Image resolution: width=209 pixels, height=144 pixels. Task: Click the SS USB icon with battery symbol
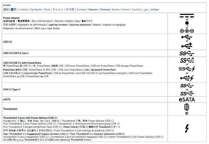[x=187, y=60]
